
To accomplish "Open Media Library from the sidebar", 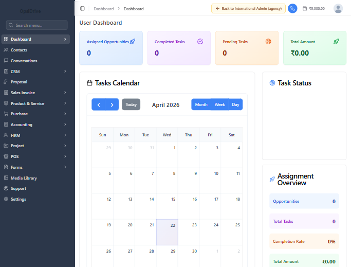I will [35, 178].
